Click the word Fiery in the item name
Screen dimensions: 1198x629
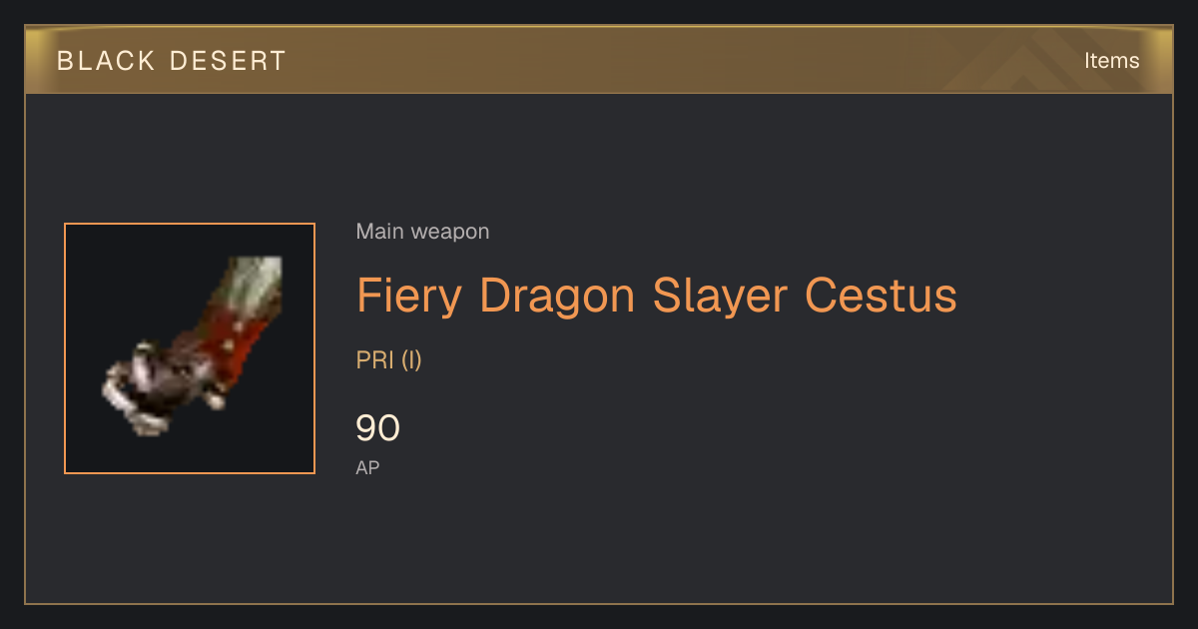point(409,296)
